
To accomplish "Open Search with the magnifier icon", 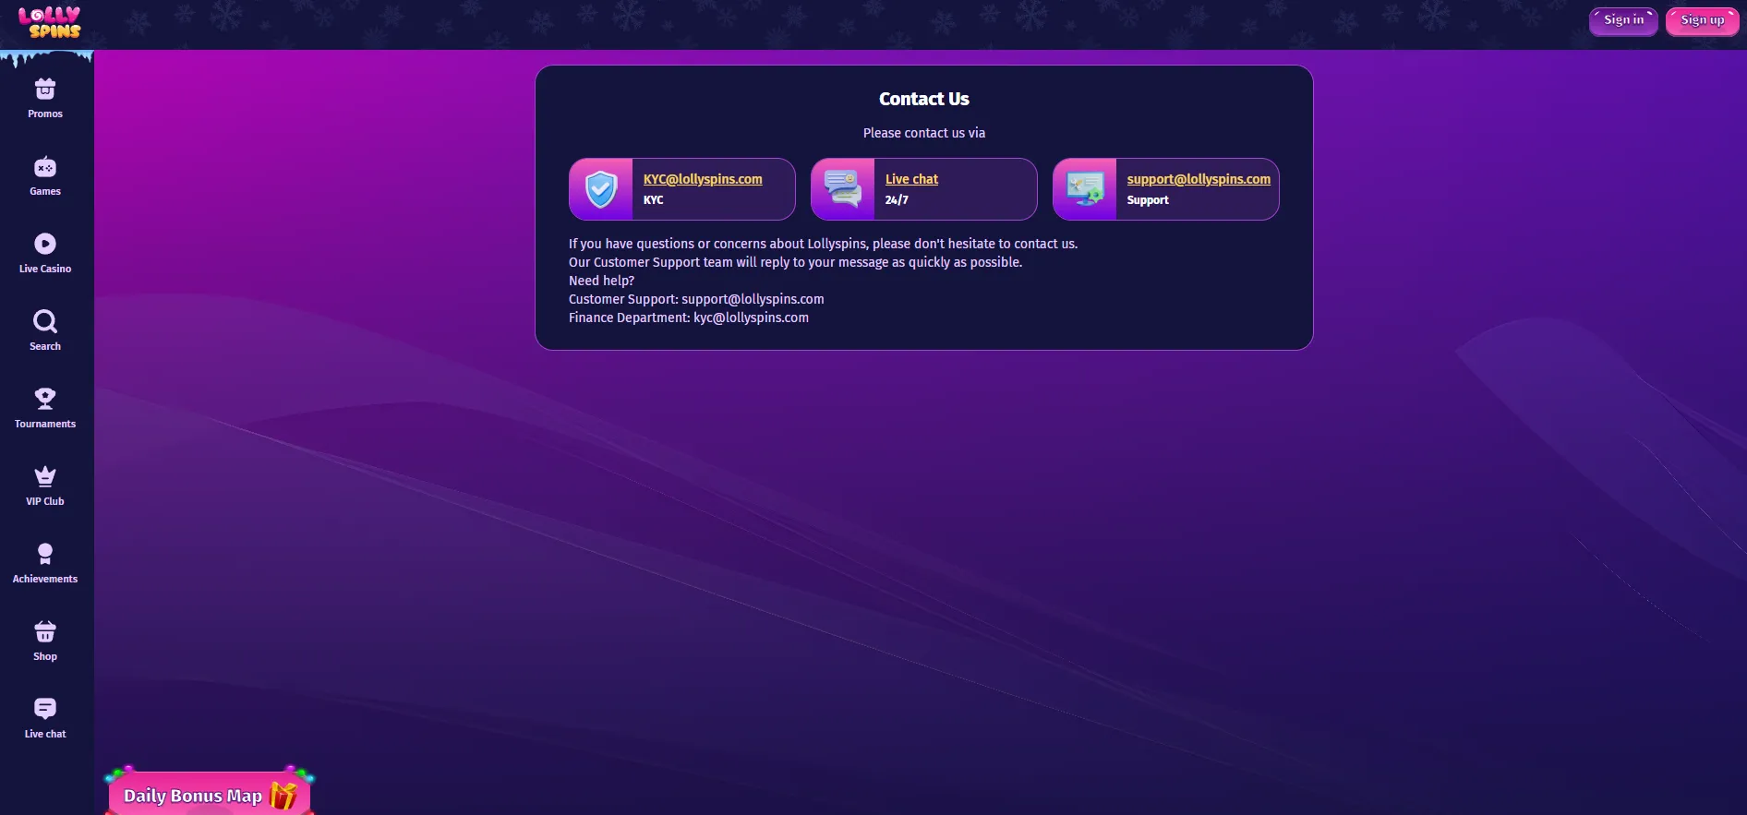I will click(45, 321).
